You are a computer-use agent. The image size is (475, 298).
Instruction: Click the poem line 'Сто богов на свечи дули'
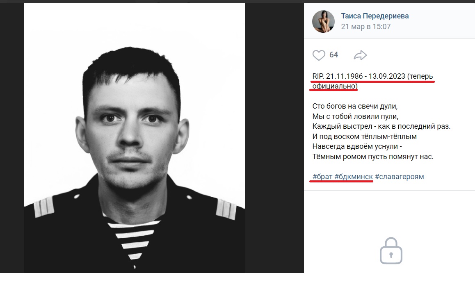pyautogui.click(x=355, y=106)
